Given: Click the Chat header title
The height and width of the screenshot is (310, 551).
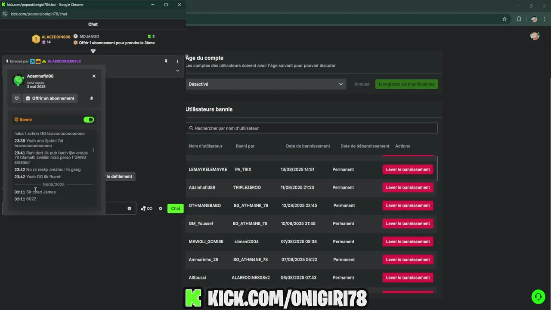Looking at the screenshot, I should (x=93, y=25).
